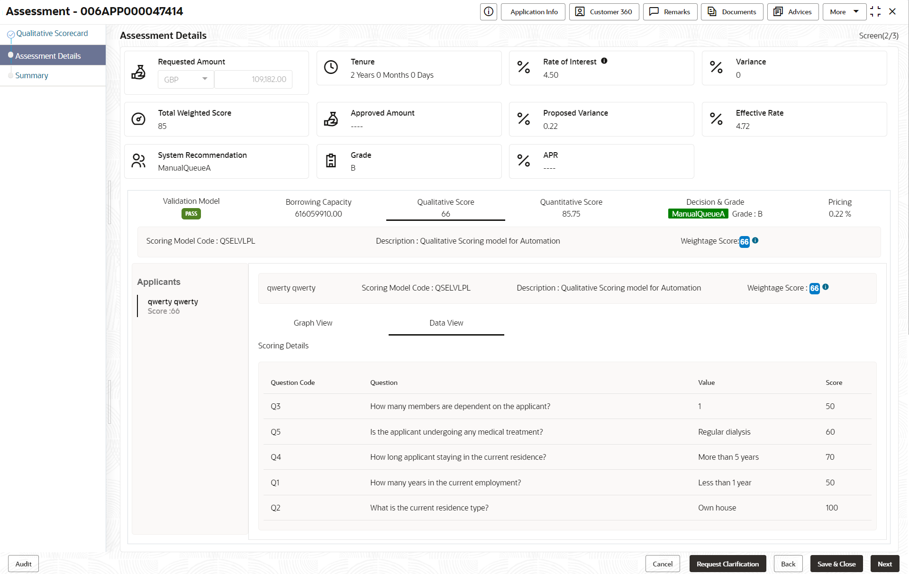Open the Quantitative Score tab
The image size is (909, 574).
[x=571, y=208]
